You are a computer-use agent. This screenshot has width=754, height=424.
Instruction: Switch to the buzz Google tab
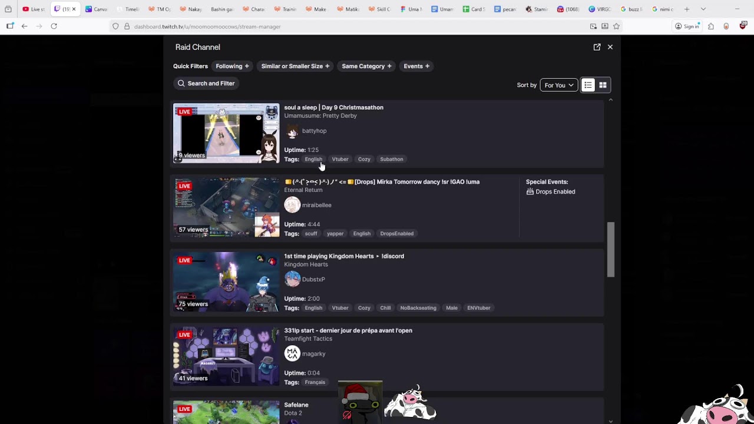pos(631,9)
